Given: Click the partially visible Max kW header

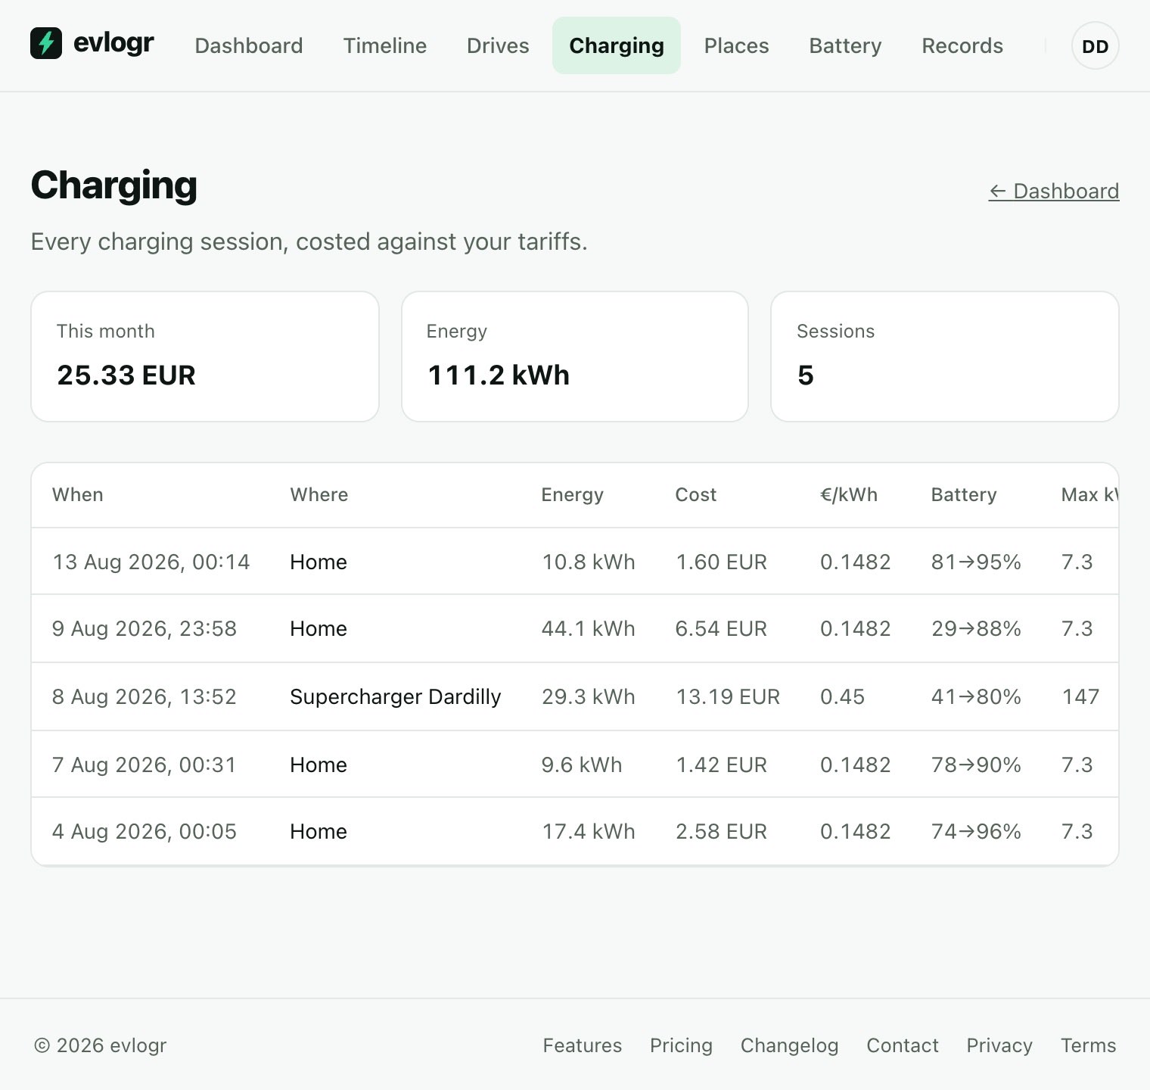Looking at the screenshot, I should (1089, 495).
